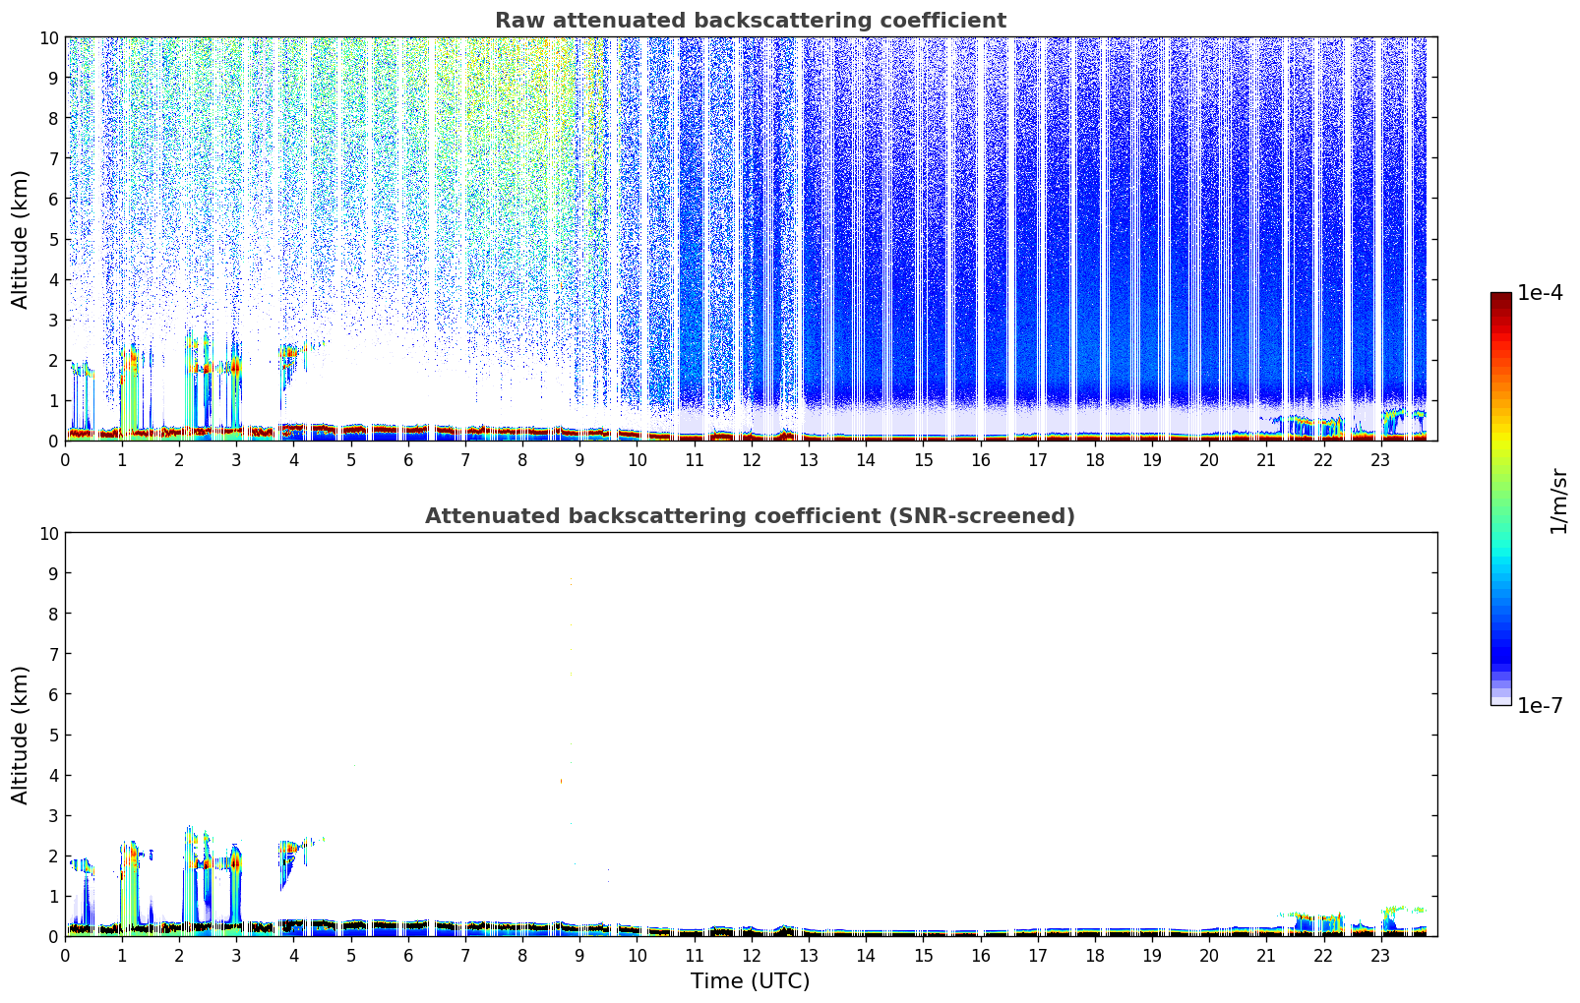Click the bottom plot's "Altitude (km)" label
This screenshot has height=1003, width=1580.
click(21, 735)
